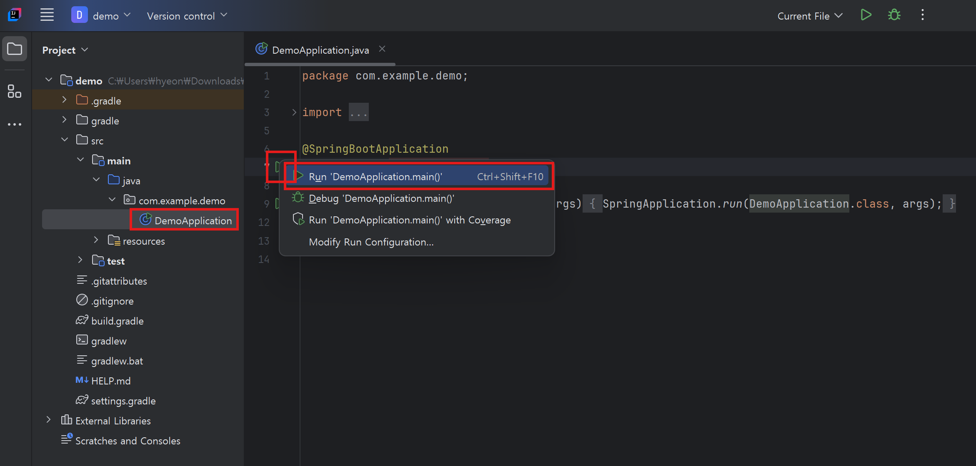Collapse the src folder in tree
The image size is (976, 466).
tap(65, 140)
